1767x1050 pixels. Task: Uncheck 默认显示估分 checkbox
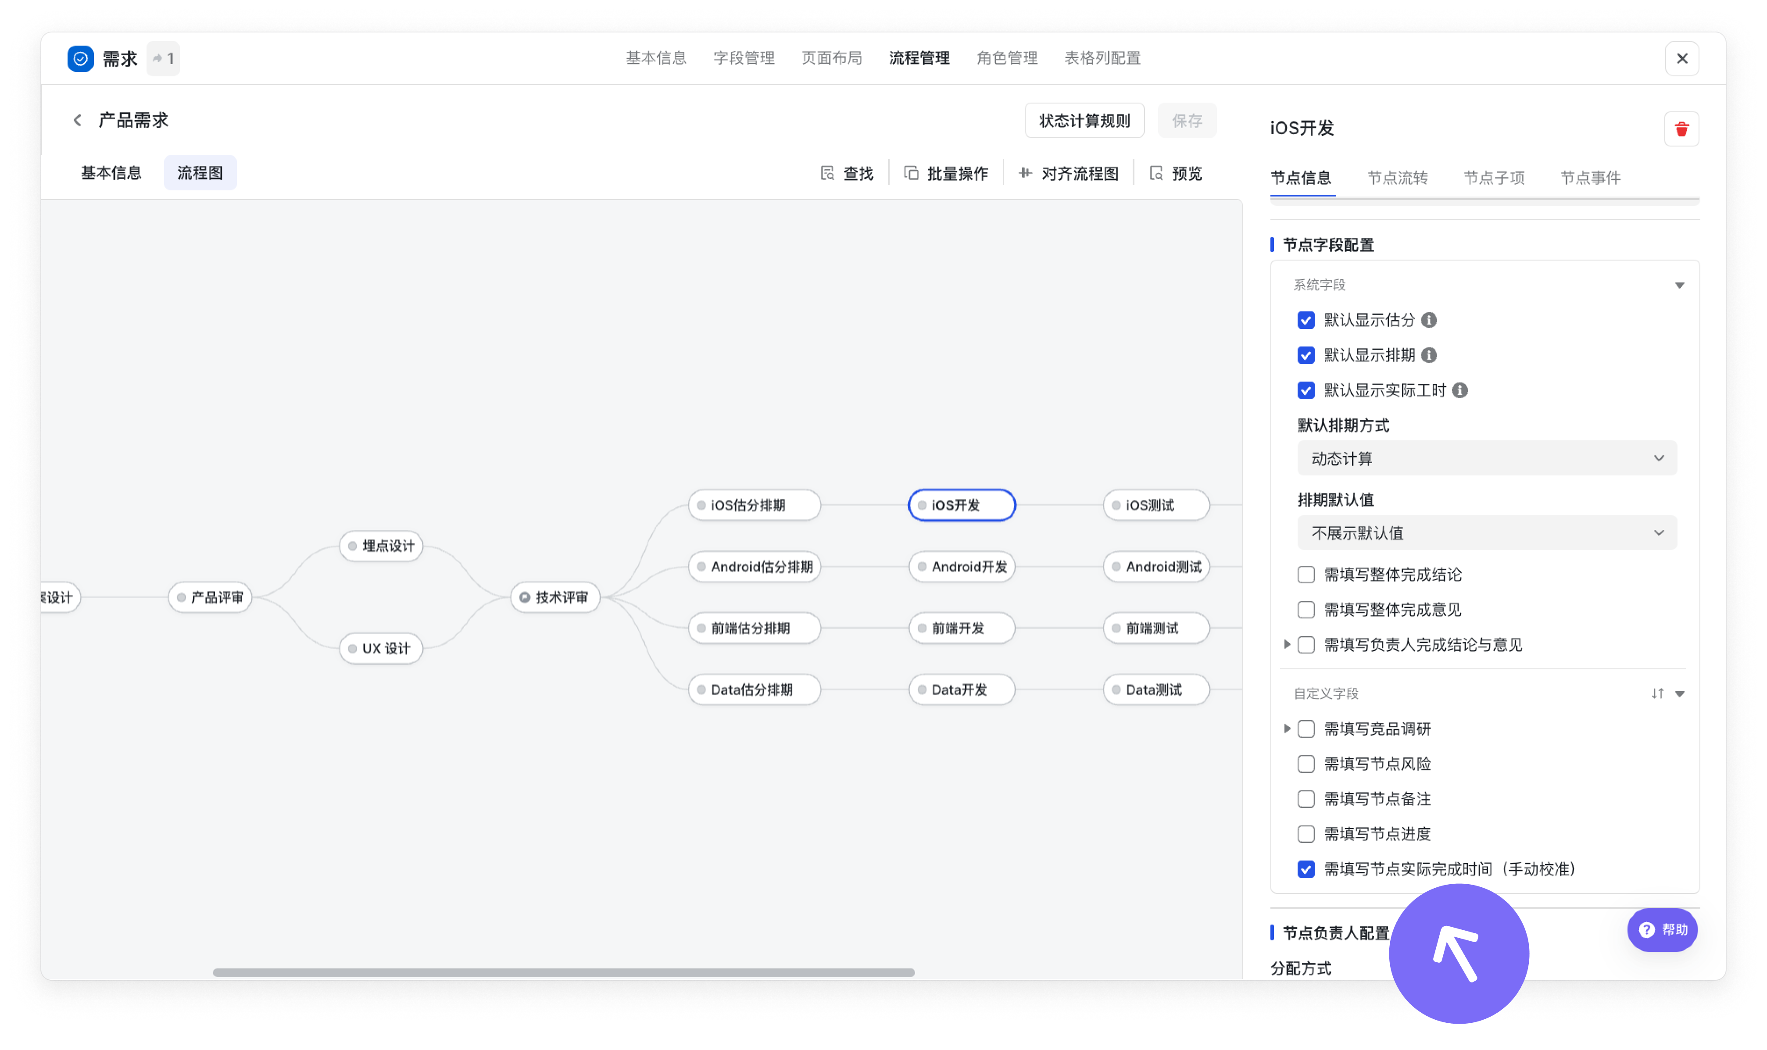click(1306, 321)
